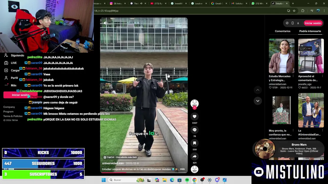Switch to the Instagram browser tab
328x184 pixels.
point(118,4)
